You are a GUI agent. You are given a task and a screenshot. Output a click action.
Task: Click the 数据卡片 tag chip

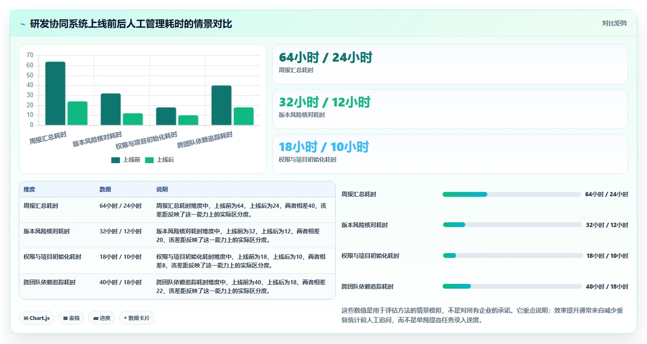point(137,318)
